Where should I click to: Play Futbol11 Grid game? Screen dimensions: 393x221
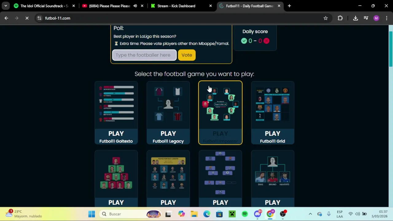(273, 137)
